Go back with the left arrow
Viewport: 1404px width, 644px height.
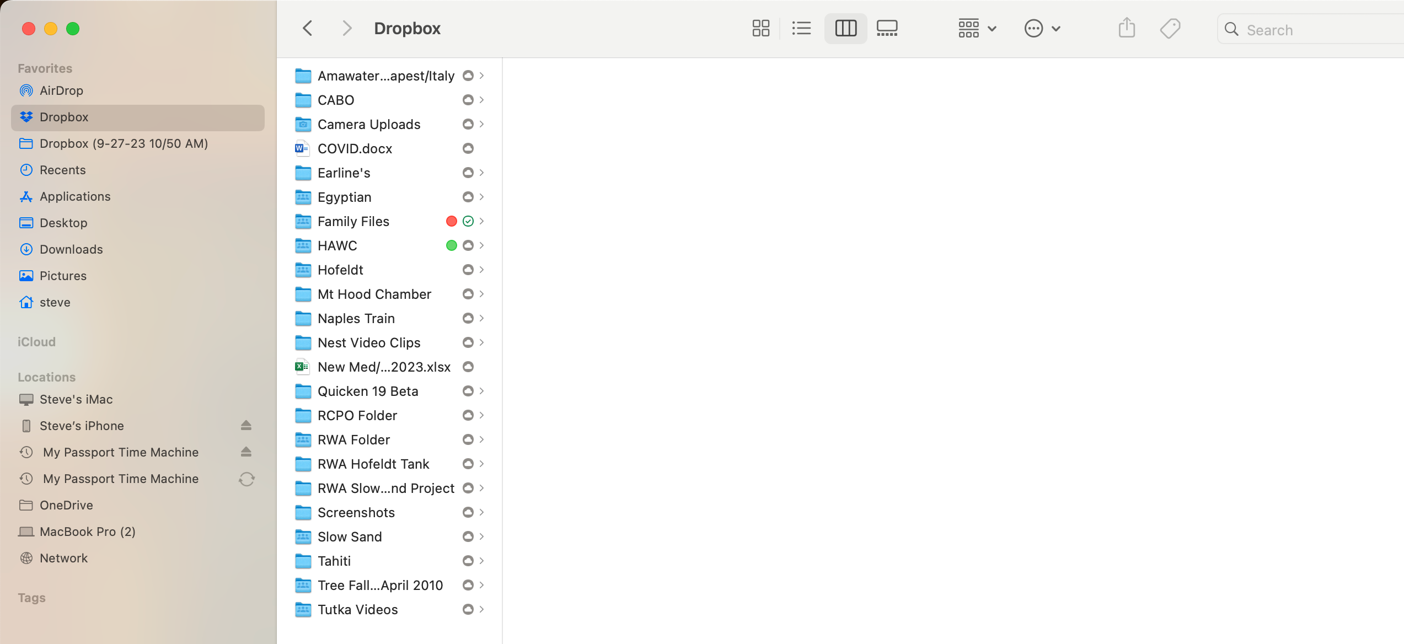click(x=308, y=29)
